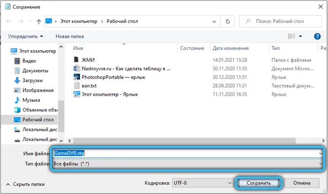328x194 pixels.
Task: Click the view layout icon
Action: tap(292, 36)
